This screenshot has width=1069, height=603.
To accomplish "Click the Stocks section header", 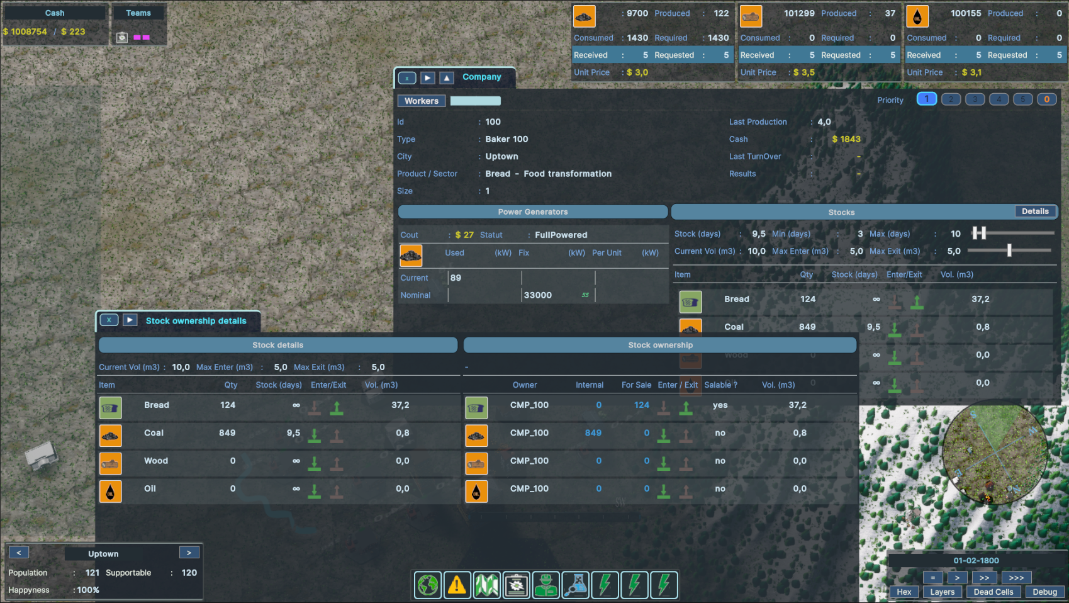I will point(841,212).
